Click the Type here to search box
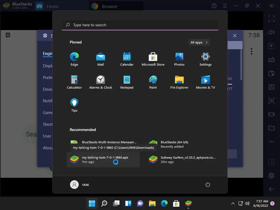 click(x=140, y=25)
